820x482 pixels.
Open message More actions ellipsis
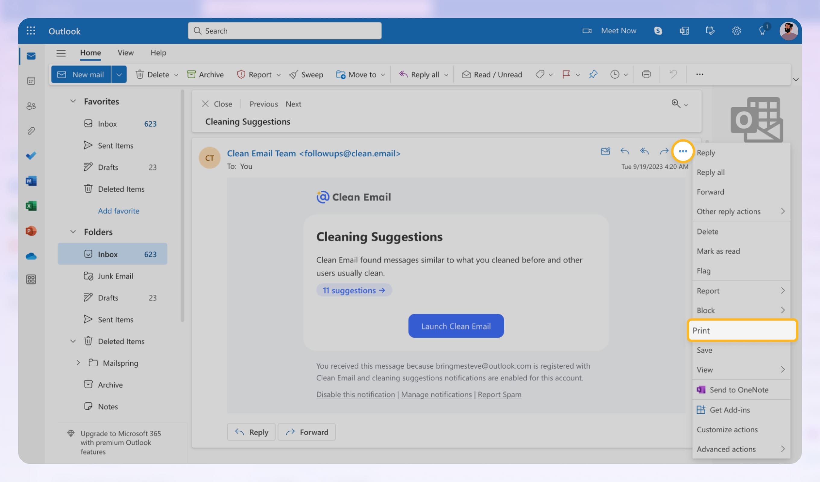click(x=683, y=151)
